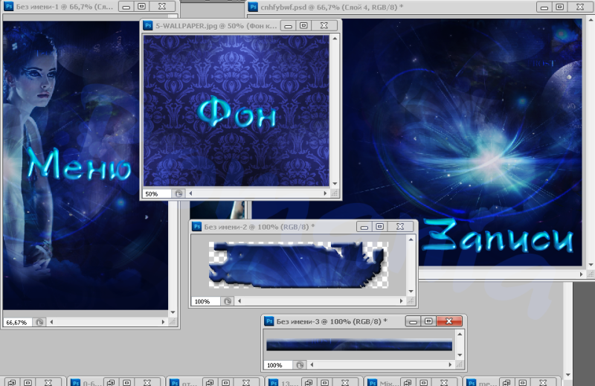Screen dimensions: 595x386
Task: Click the Ps icon of the minimized mr... document
Action: [x=472, y=382]
